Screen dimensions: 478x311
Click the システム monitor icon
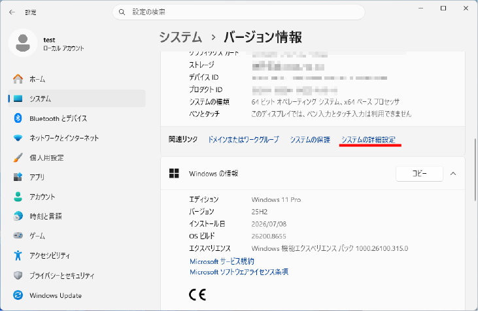tap(18, 99)
